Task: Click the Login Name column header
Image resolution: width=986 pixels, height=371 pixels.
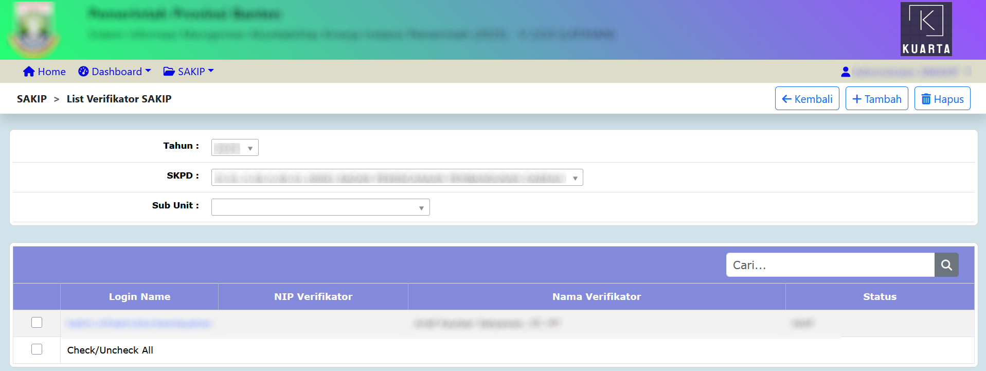Action: pyautogui.click(x=139, y=296)
